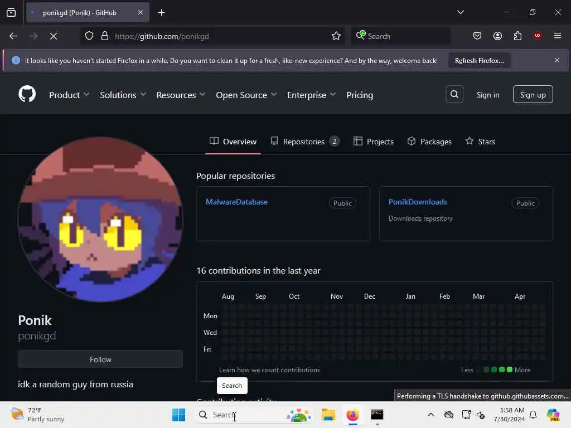
Task: Click the 'Popular repositories' heading
Action: pos(236,176)
